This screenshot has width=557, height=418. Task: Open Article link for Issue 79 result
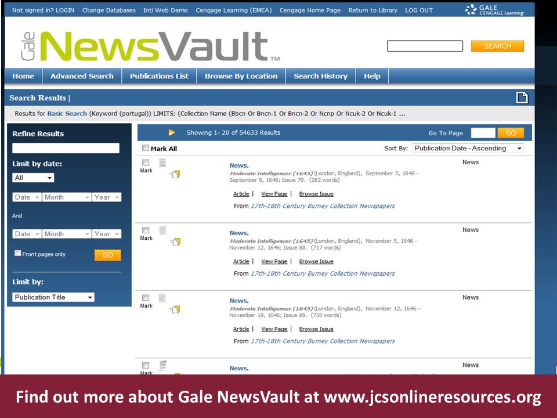click(241, 194)
